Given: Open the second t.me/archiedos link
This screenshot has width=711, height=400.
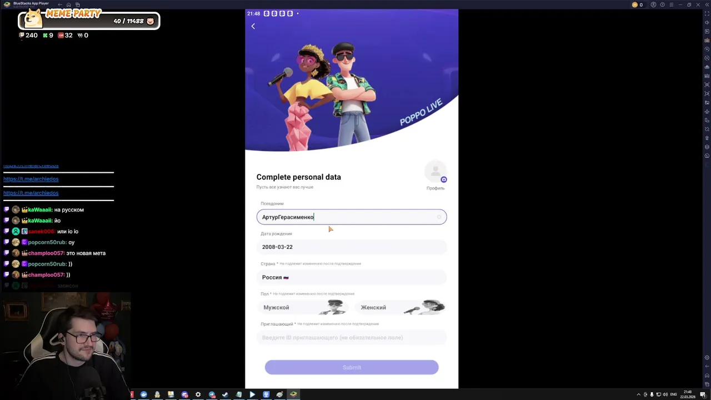Looking at the screenshot, I should click(31, 179).
